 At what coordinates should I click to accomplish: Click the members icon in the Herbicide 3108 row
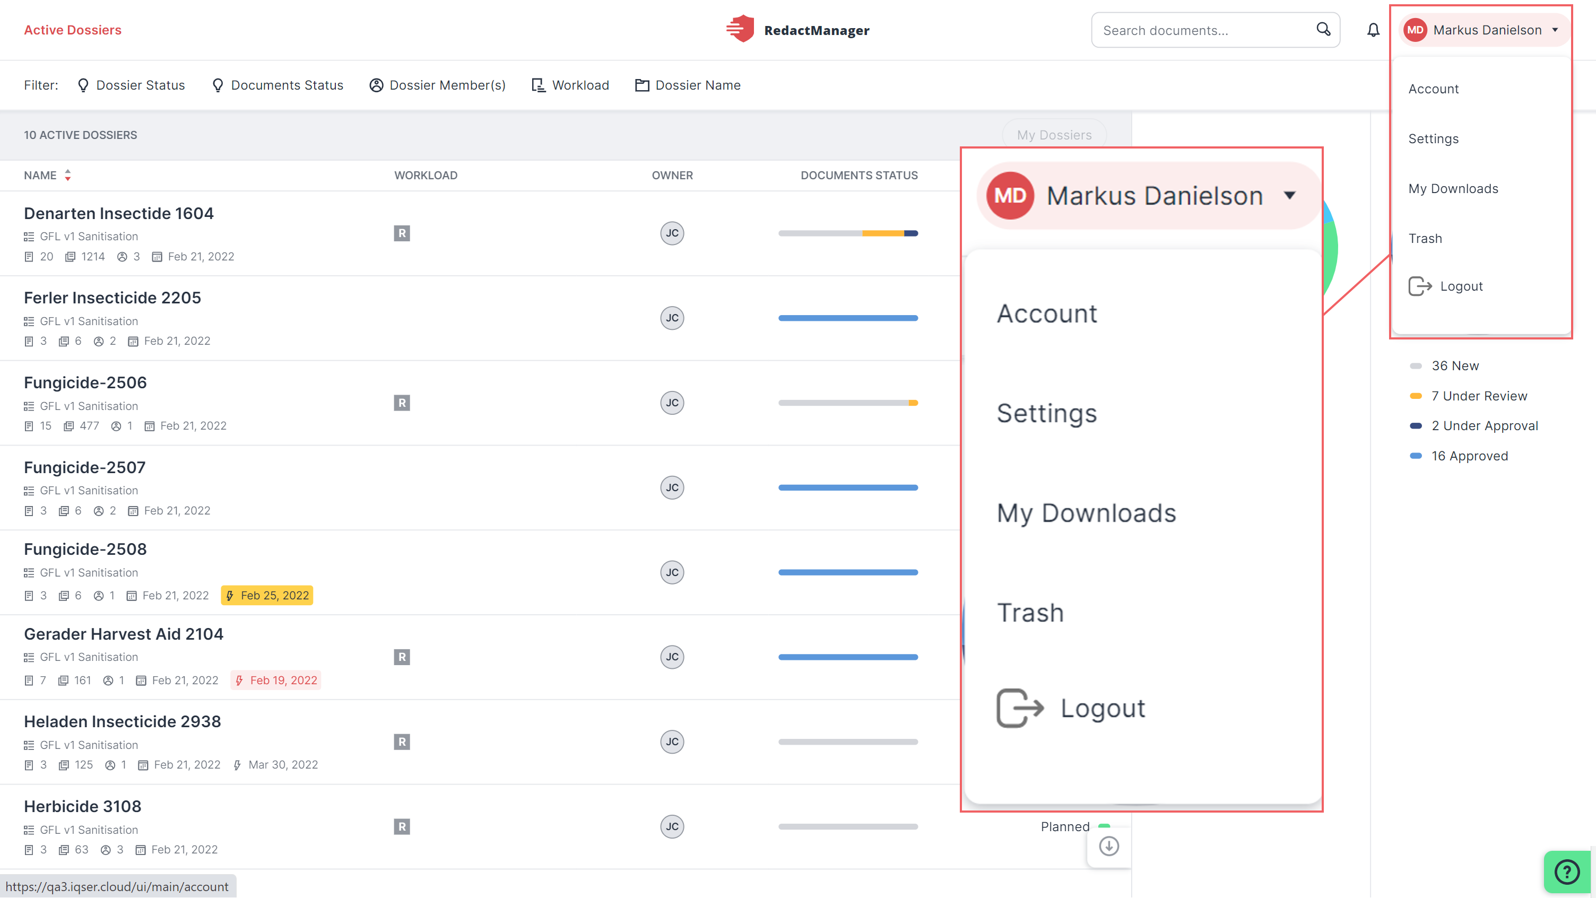(x=106, y=850)
